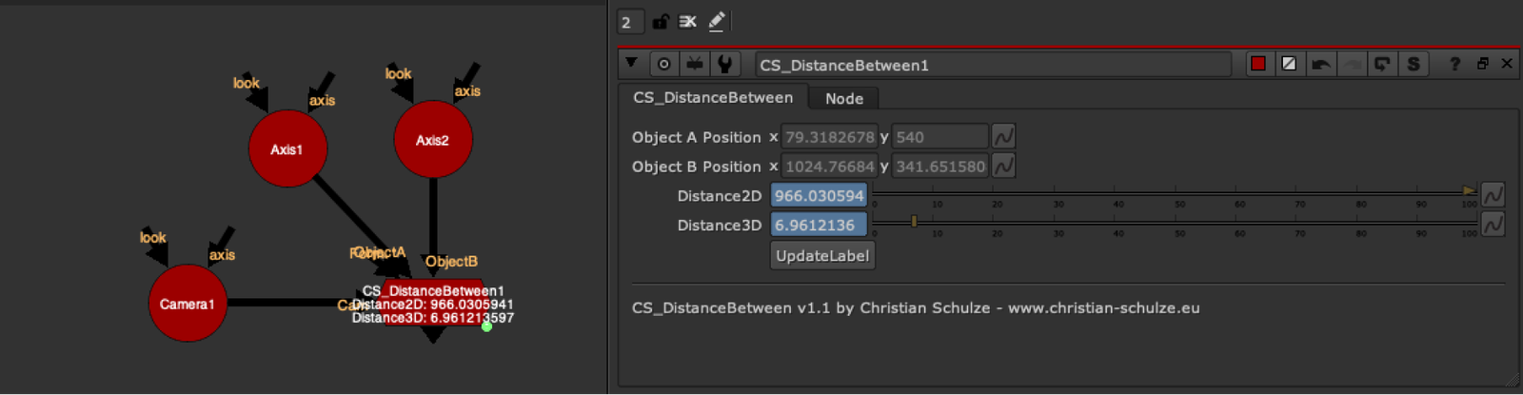The height and width of the screenshot is (395, 1523).
Task: Switch to the CS_DistanceBetween tab
Action: tap(713, 97)
